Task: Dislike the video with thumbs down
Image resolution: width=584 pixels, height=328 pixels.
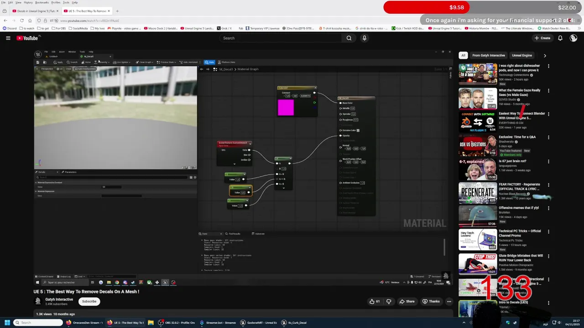Action: click(x=389, y=301)
